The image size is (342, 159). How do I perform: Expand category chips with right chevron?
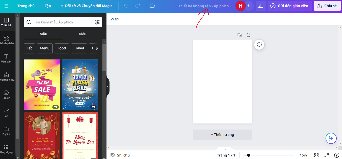click(x=97, y=48)
